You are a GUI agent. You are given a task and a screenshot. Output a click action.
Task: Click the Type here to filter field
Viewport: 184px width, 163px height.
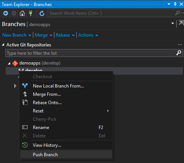(x=91, y=53)
